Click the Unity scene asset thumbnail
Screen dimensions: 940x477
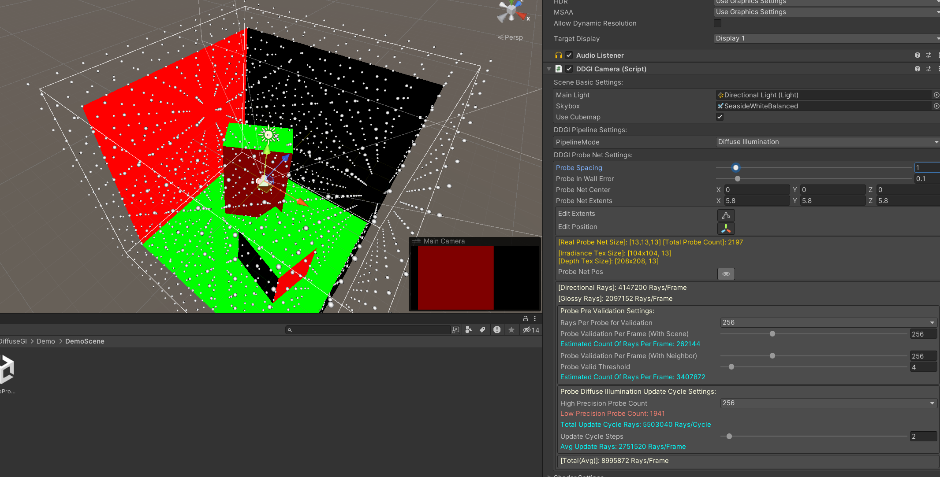coord(7,370)
